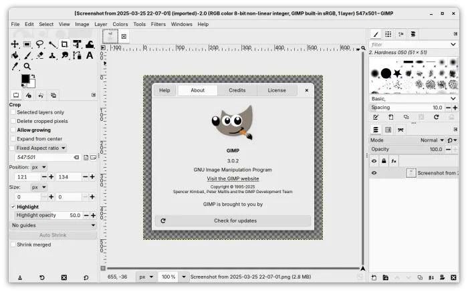Open the Position unit px dropdown

coord(39,167)
